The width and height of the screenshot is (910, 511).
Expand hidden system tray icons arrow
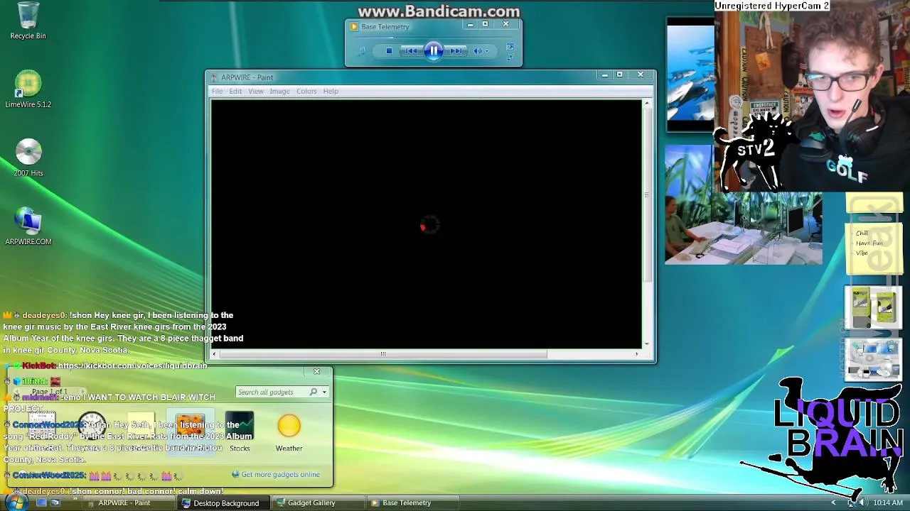pos(833,502)
